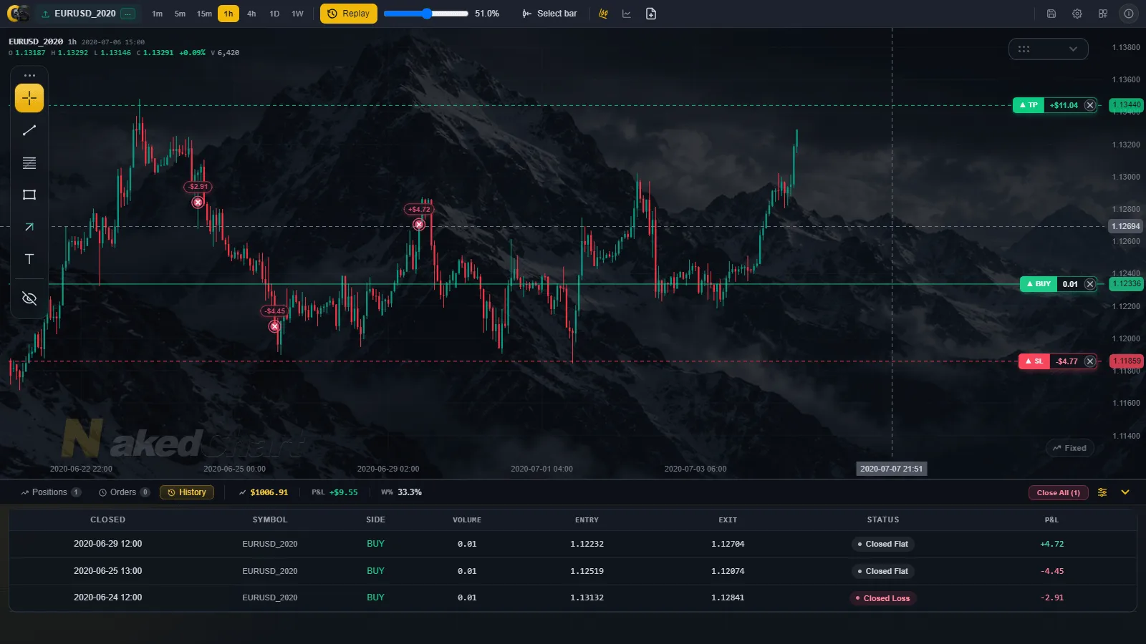Select the crosshair cursor tool
Image resolution: width=1146 pixels, height=644 pixels.
(x=29, y=98)
